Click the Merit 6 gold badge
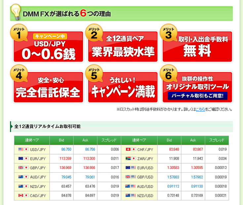The width and height of the screenshot is (243, 205). point(168,74)
